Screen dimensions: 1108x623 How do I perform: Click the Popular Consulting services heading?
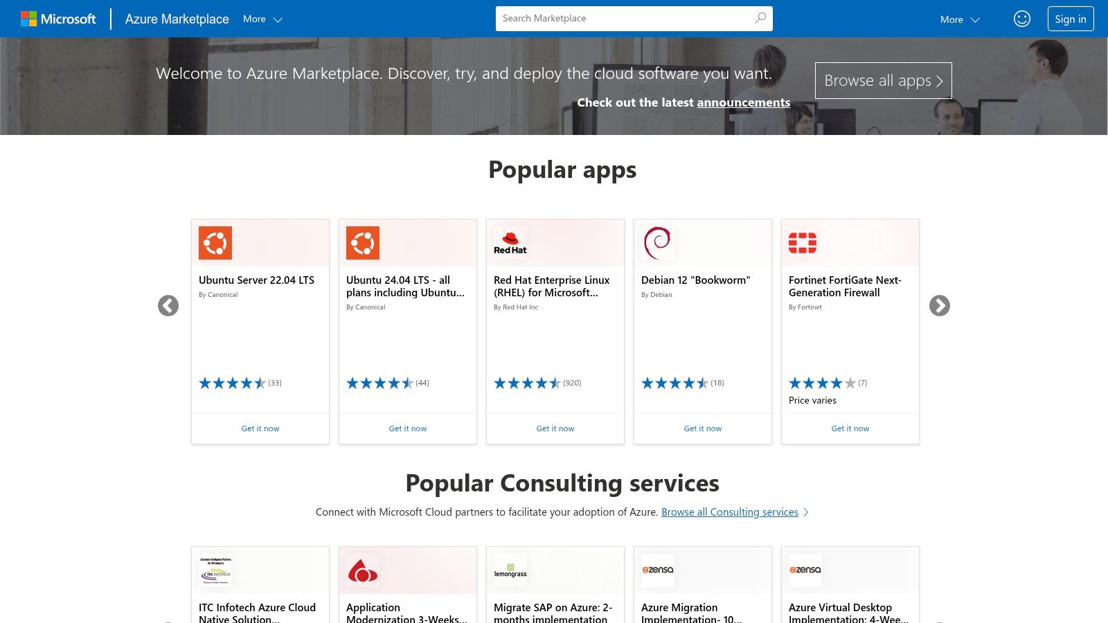[562, 483]
